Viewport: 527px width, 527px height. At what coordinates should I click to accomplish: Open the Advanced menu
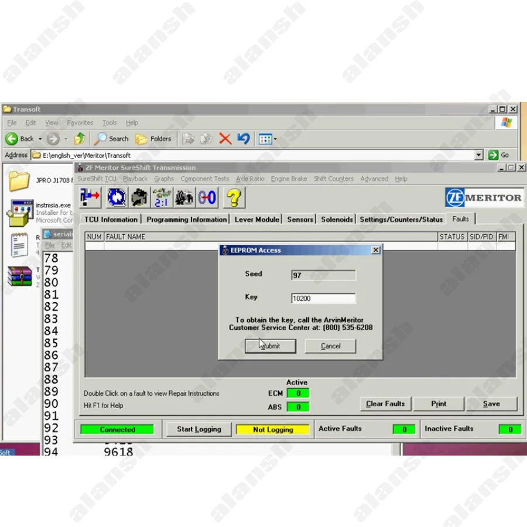[374, 179]
